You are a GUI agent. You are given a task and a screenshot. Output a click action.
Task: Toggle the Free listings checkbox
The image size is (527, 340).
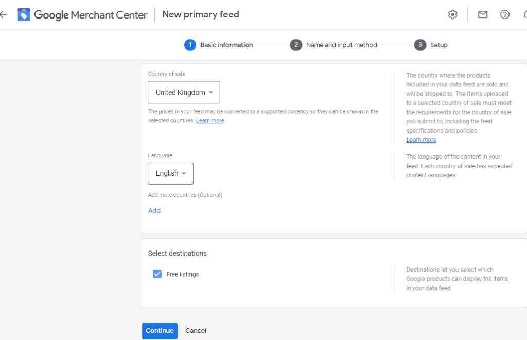pyautogui.click(x=157, y=274)
